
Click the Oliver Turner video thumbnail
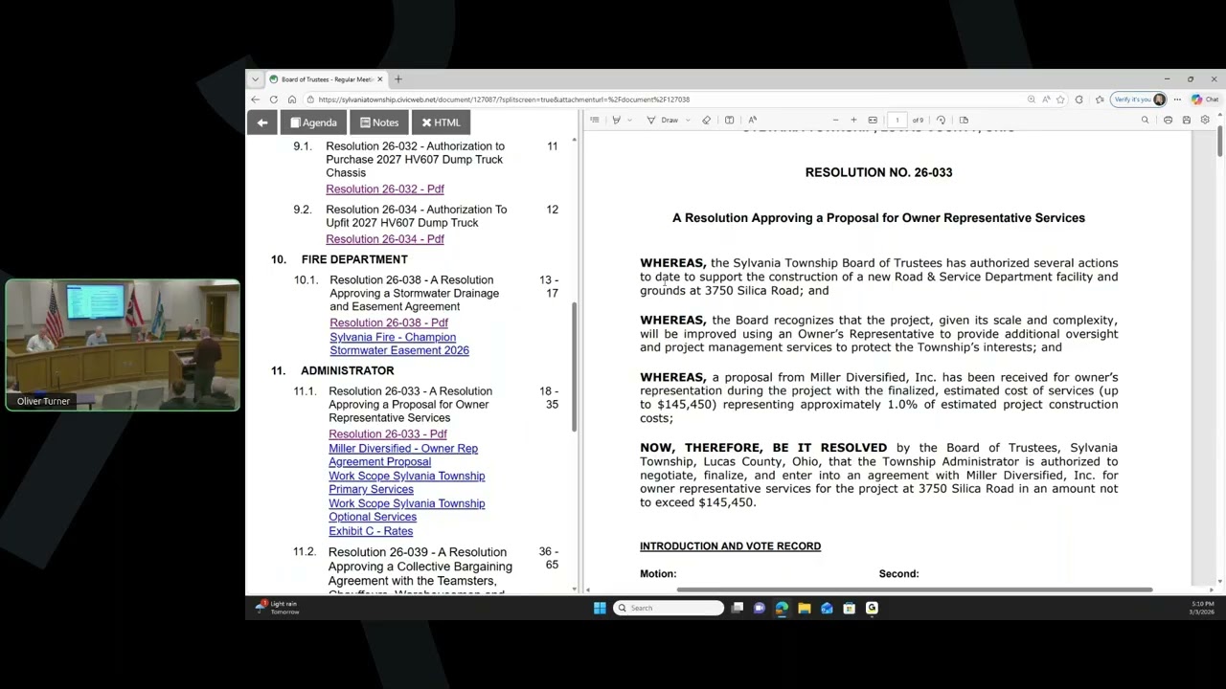click(123, 345)
